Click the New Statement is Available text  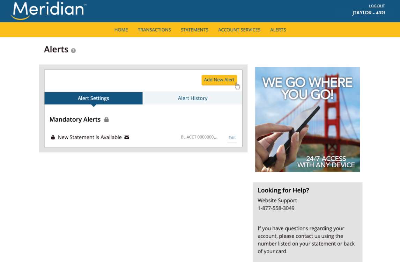click(x=90, y=137)
